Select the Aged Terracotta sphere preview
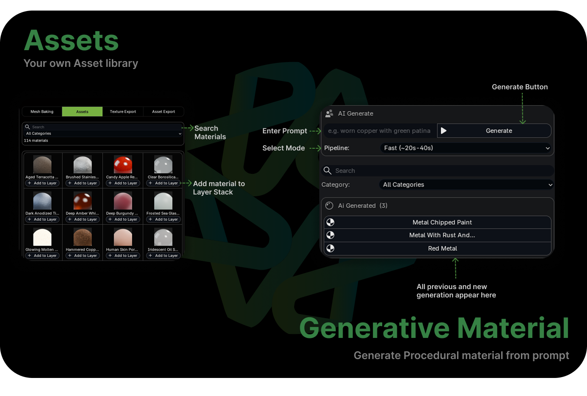 pos(42,165)
